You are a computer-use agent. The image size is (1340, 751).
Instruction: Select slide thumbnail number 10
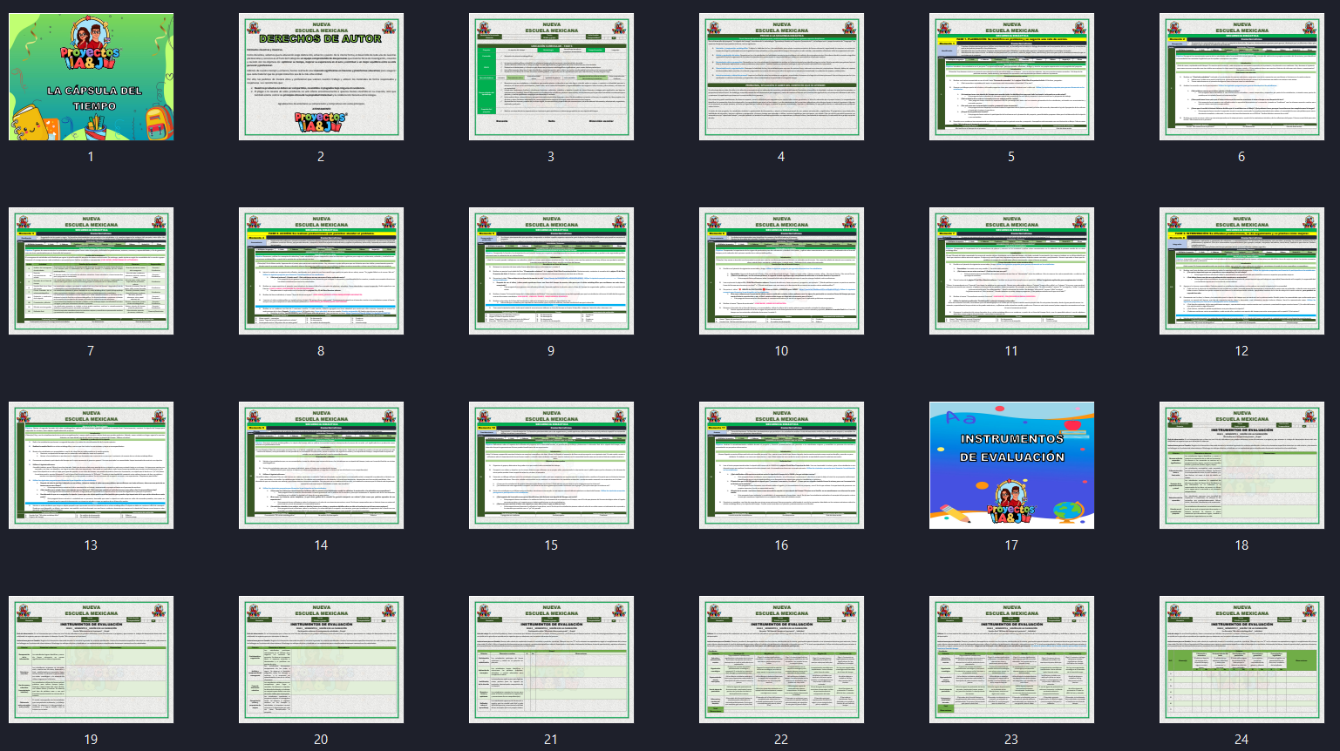[x=781, y=271]
